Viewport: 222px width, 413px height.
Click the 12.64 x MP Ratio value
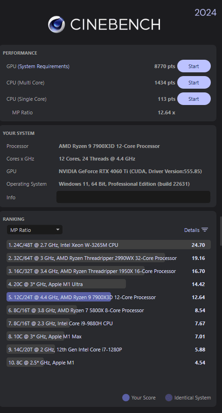[x=166, y=112]
